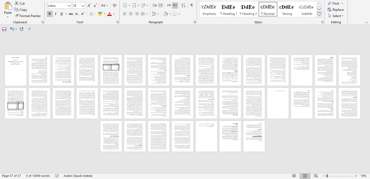The width and height of the screenshot is (370, 179).
Task: Apply the Subtitle style
Action: click(x=307, y=9)
